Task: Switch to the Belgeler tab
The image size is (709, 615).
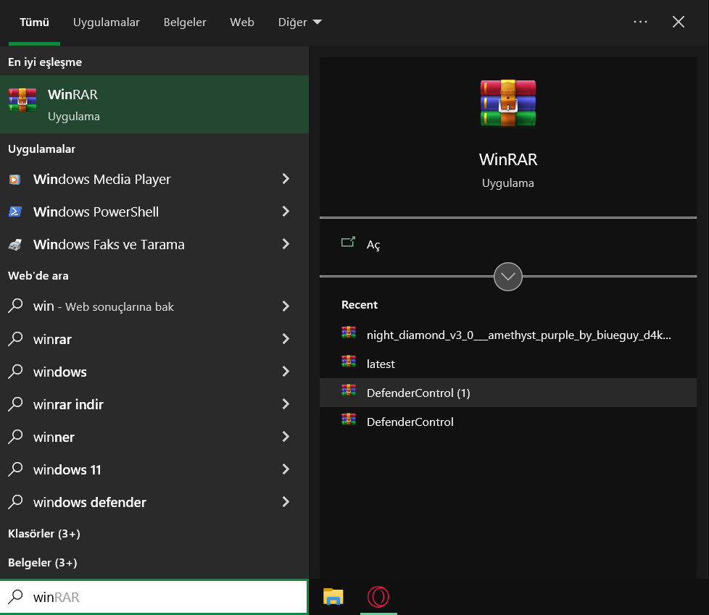Action: [185, 22]
